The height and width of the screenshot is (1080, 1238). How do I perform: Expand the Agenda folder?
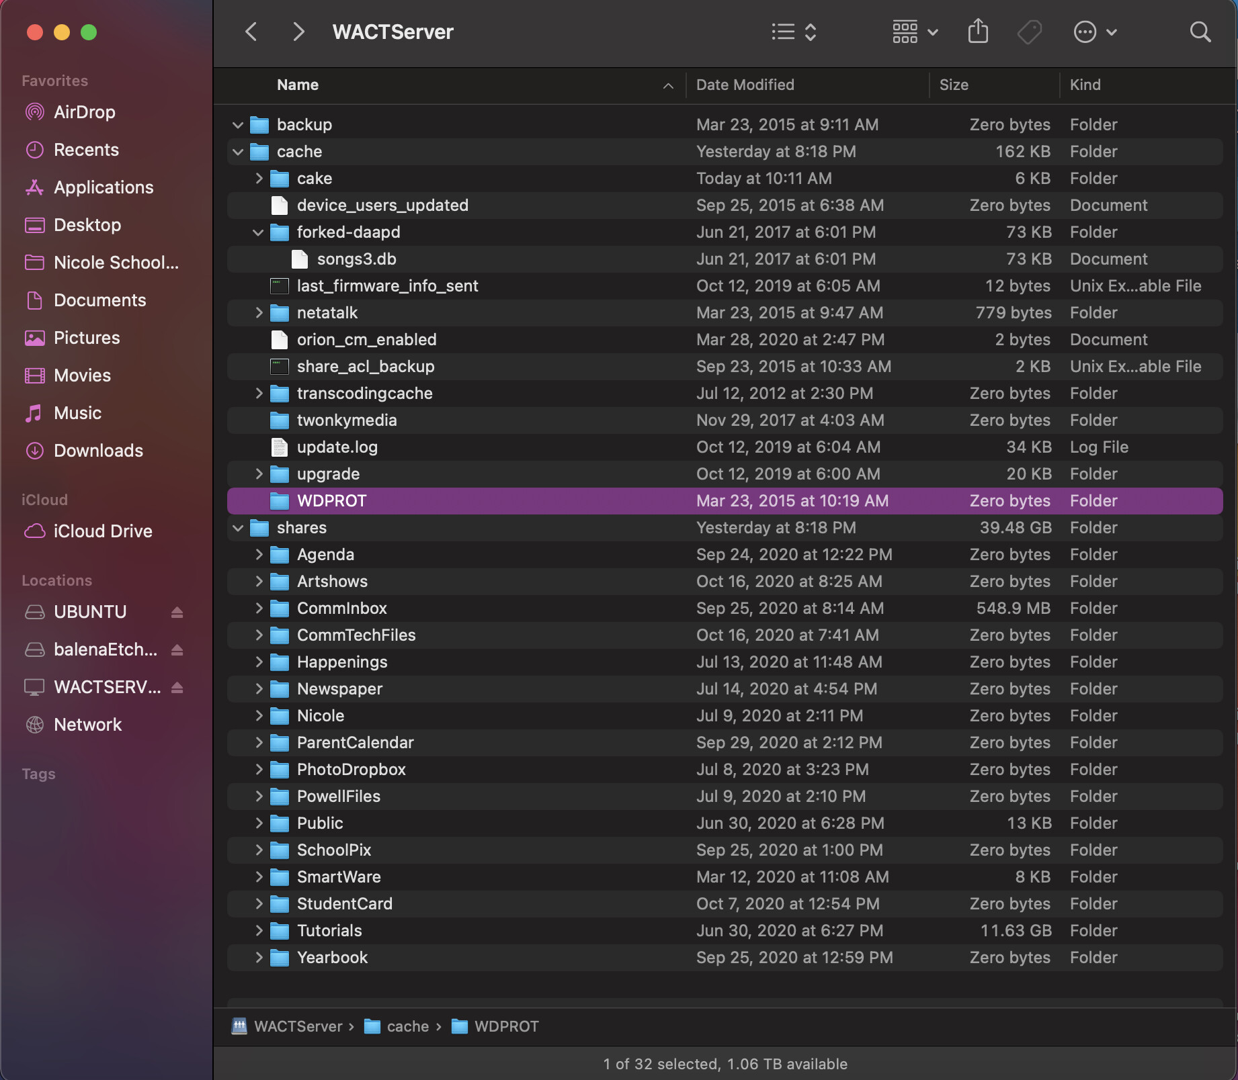pyautogui.click(x=259, y=555)
